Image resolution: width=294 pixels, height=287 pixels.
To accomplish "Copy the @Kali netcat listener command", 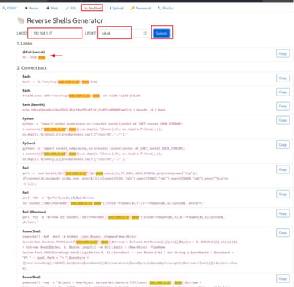I will pos(283,53).
